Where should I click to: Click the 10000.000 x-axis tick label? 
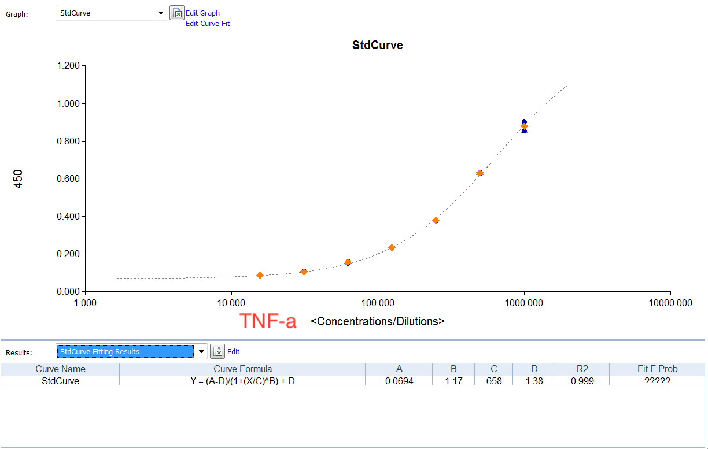670,303
